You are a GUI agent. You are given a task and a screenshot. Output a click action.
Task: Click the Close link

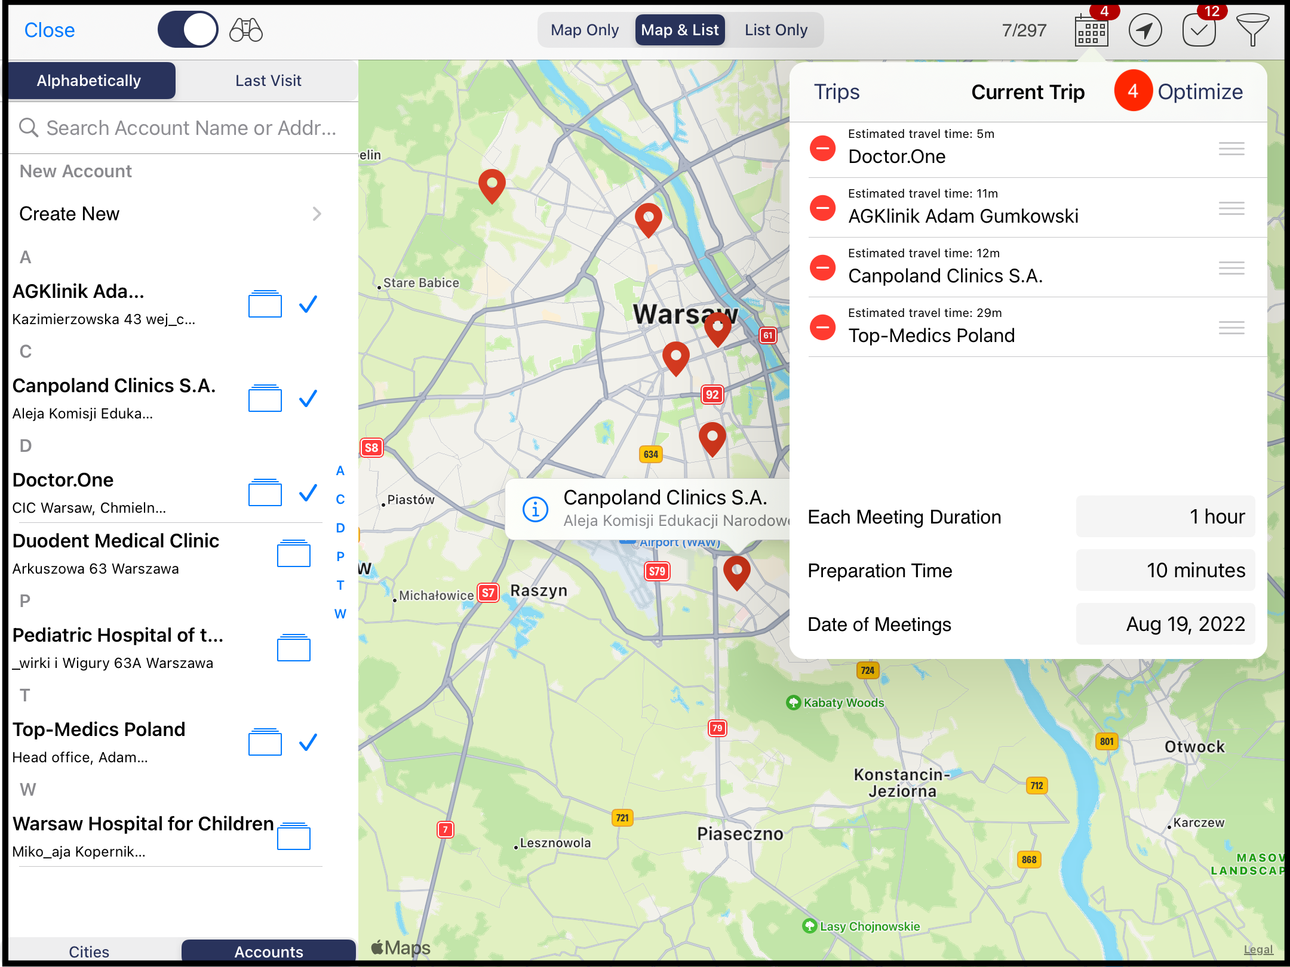pos(50,30)
